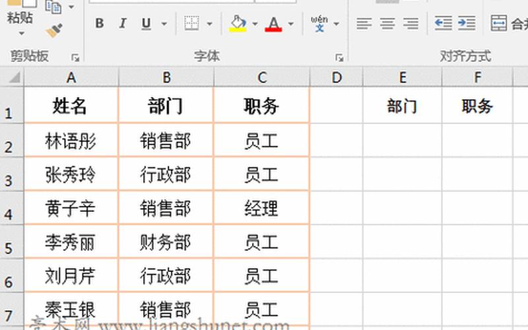The image size is (528, 330).
Task: Select cell with name 刘月芹
Action: [x=71, y=275]
